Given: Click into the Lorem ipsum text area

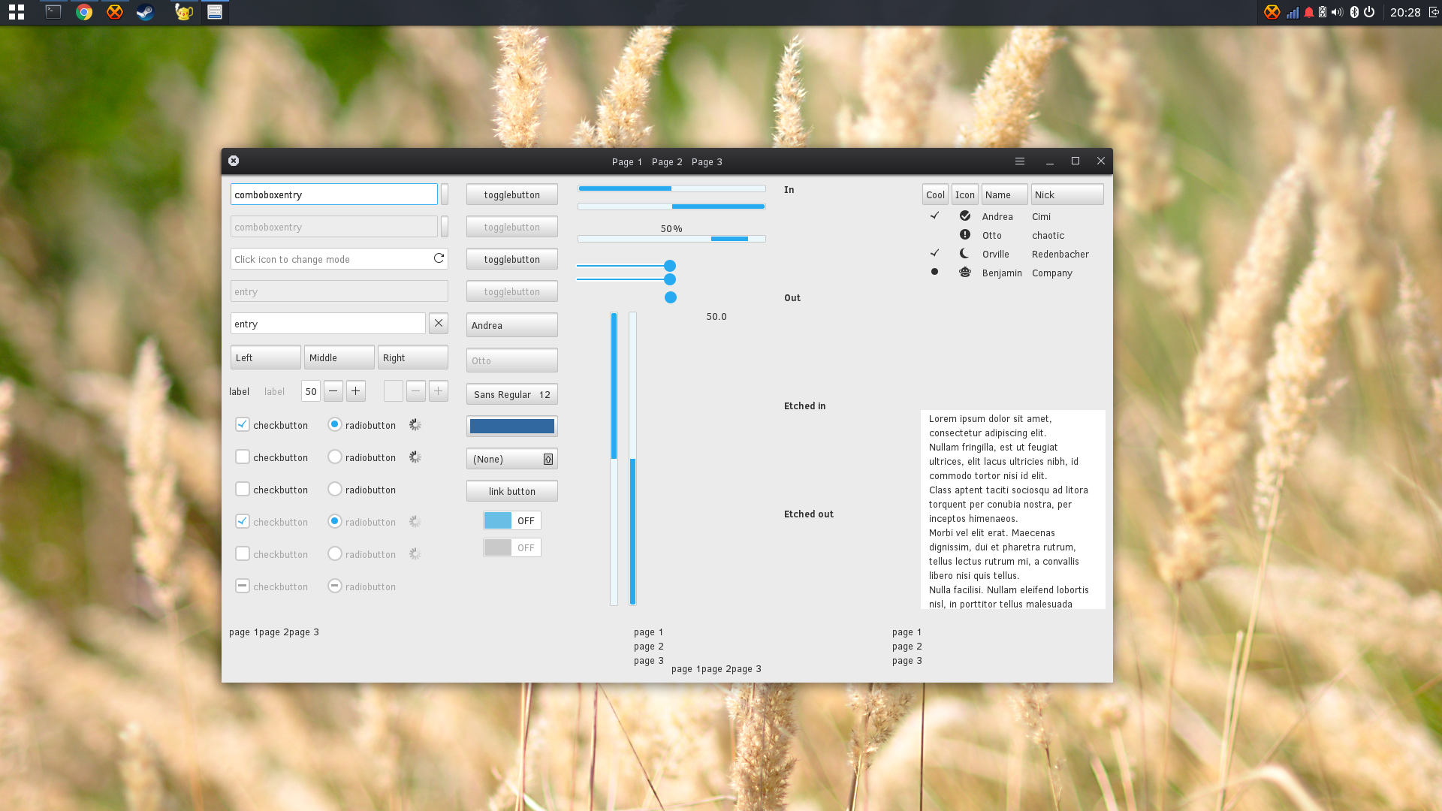Looking at the screenshot, I should (x=1013, y=509).
